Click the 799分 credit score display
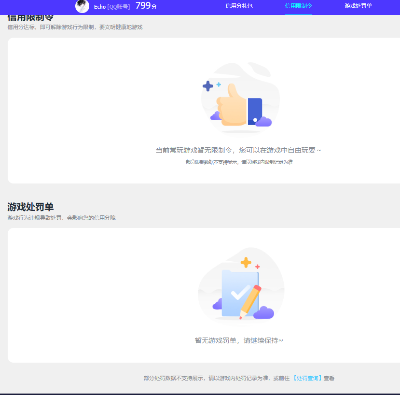Screen dimensions: 400x395 pos(145,6)
